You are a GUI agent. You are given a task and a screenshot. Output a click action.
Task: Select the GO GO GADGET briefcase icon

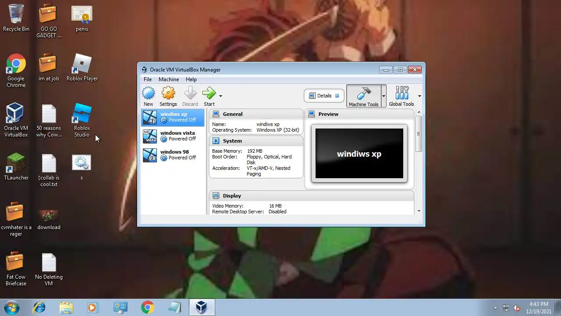pyautogui.click(x=49, y=21)
